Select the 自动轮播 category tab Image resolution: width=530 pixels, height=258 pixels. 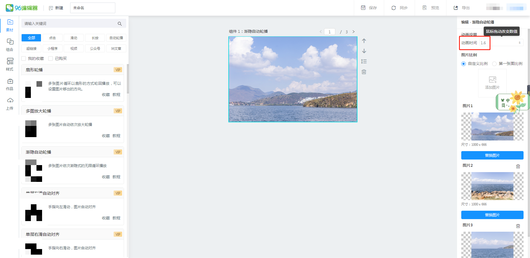pos(116,38)
